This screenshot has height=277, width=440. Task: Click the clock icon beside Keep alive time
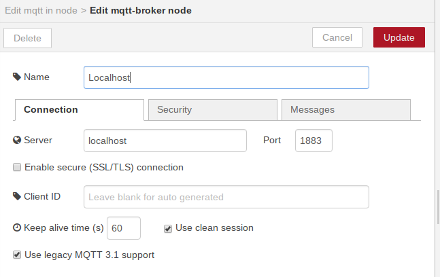[x=17, y=228]
